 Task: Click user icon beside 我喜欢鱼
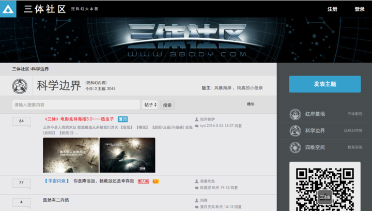coord(196,182)
